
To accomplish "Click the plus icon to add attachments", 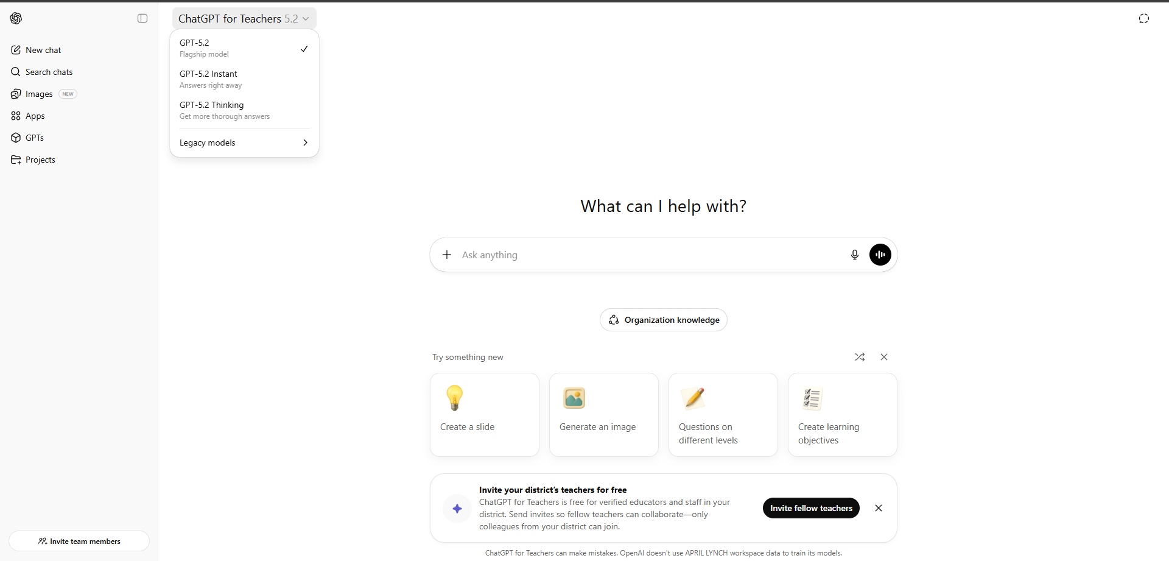I will coord(447,255).
